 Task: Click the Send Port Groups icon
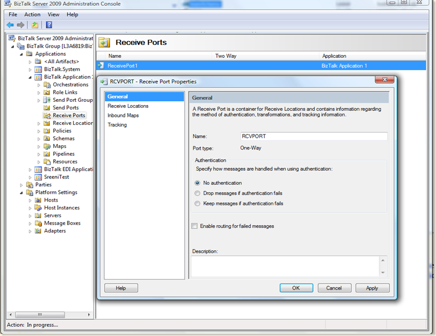(x=47, y=100)
